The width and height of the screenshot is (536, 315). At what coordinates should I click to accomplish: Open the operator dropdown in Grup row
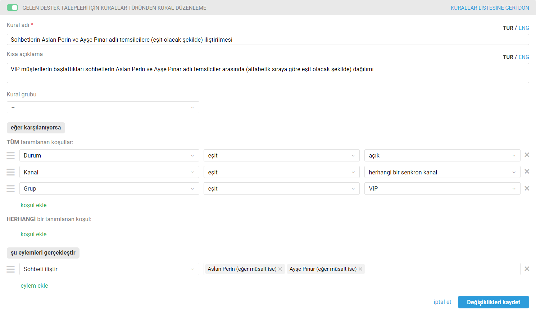(x=282, y=188)
